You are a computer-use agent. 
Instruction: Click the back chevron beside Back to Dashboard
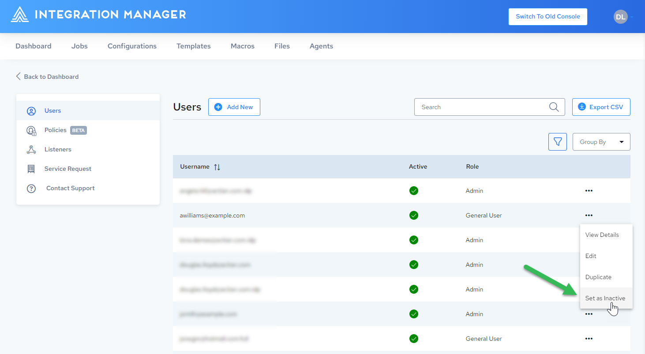19,77
